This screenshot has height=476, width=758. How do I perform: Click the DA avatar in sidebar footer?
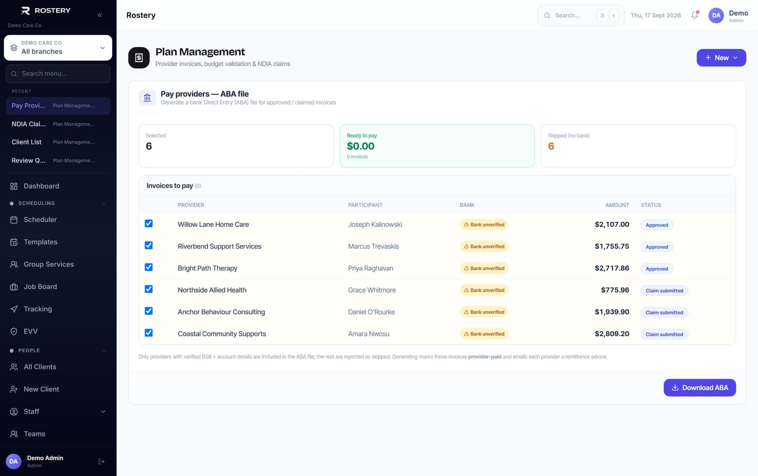pos(14,461)
